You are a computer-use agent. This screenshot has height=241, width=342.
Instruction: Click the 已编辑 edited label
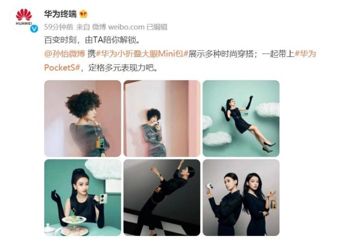(157, 27)
